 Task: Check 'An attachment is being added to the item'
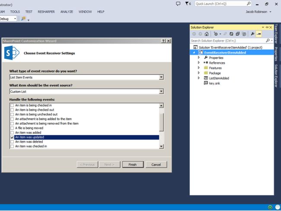[12, 119]
